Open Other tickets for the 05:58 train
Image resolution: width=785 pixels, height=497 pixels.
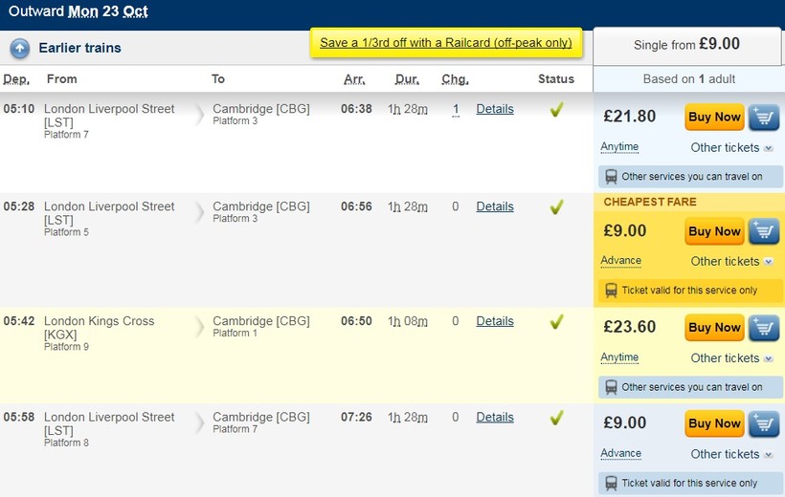[x=731, y=455]
